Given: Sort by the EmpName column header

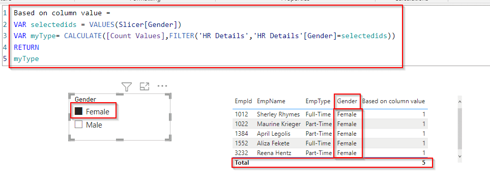Looking at the screenshot, I should pos(271,101).
